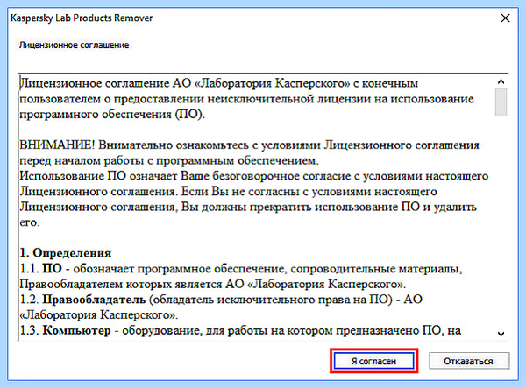Close the Kaspersky Lab Products Remover window
This screenshot has height=388, width=526.
click(505, 18)
